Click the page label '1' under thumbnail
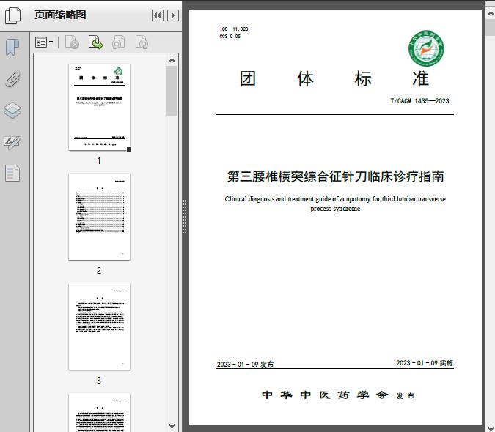 99,161
